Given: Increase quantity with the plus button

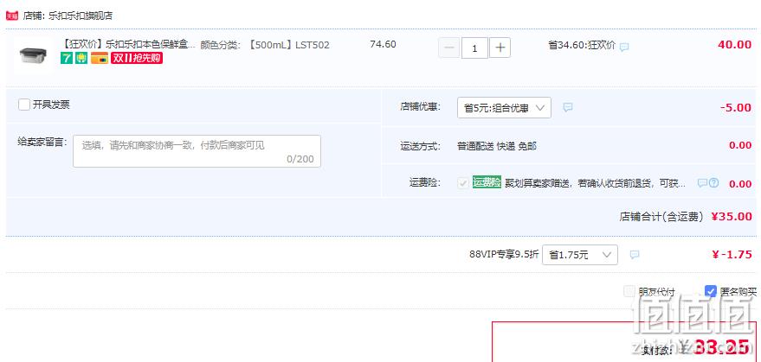Looking at the screenshot, I should (x=500, y=48).
